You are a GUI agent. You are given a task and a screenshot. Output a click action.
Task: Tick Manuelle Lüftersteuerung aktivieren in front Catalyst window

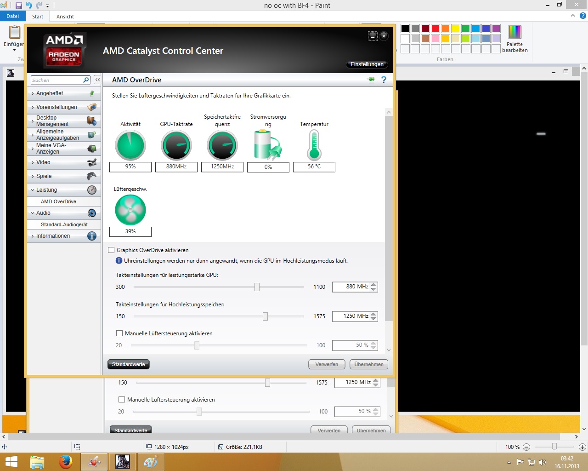coord(119,333)
